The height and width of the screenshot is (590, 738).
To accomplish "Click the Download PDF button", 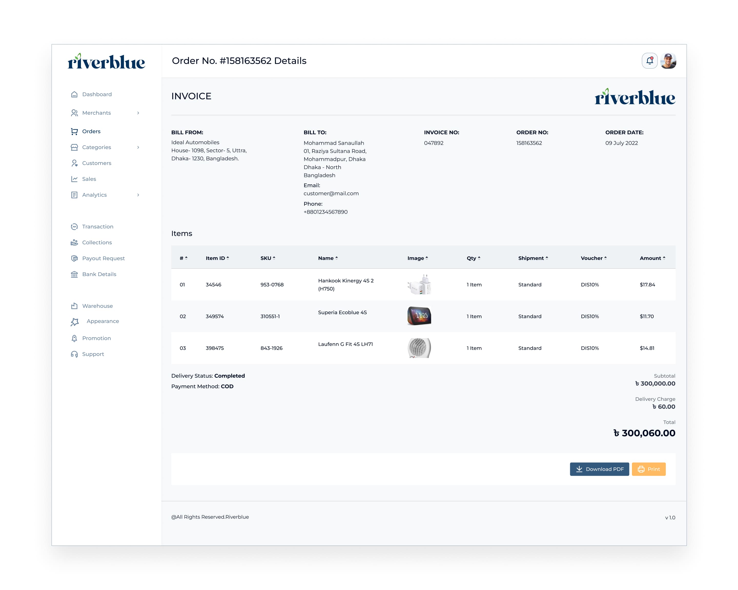I will 599,469.
